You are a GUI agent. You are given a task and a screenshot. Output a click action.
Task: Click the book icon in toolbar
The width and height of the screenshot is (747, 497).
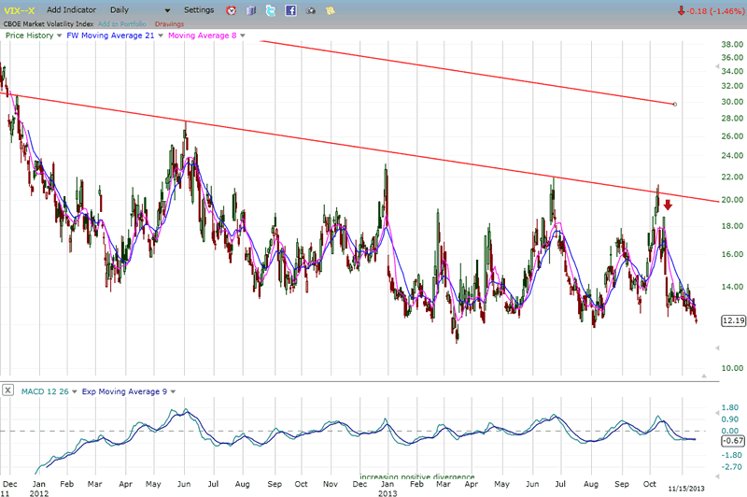click(250, 10)
